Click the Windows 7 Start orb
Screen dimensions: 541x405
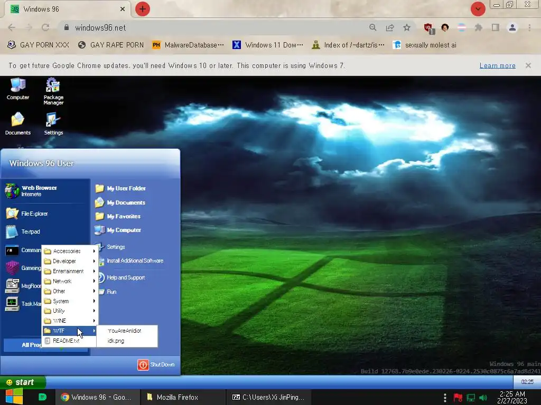14,397
